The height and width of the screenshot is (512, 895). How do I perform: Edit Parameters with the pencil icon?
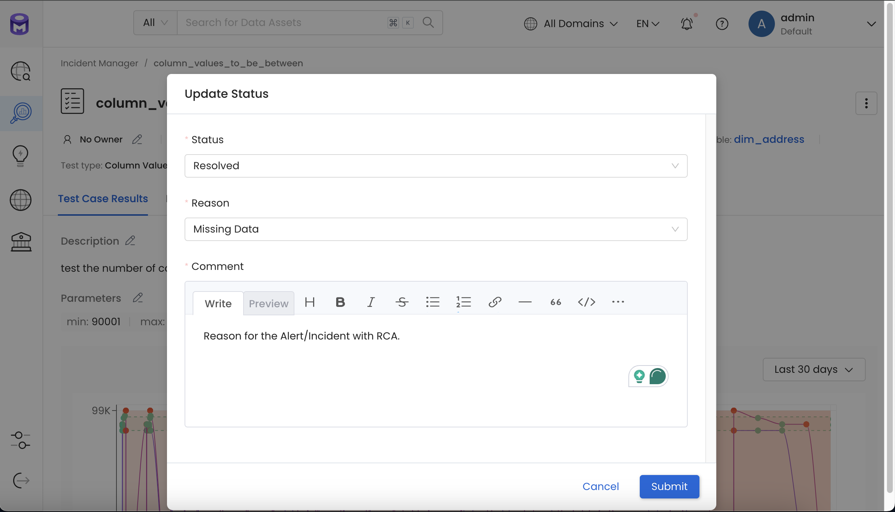click(138, 298)
